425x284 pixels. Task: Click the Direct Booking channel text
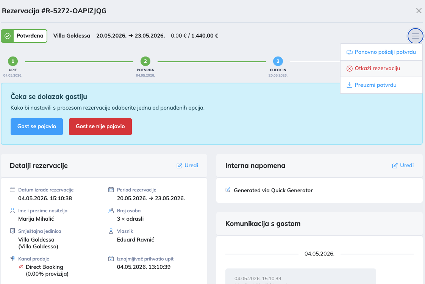point(44,267)
